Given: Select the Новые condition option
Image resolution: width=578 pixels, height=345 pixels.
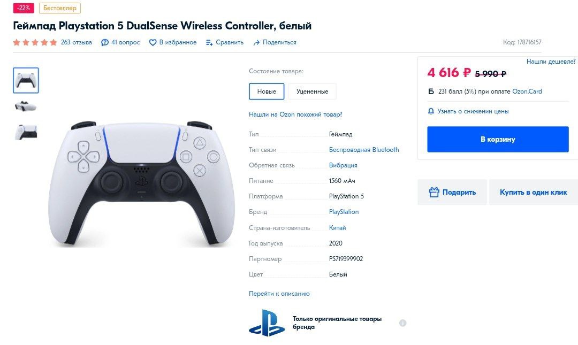Looking at the screenshot, I should (267, 91).
